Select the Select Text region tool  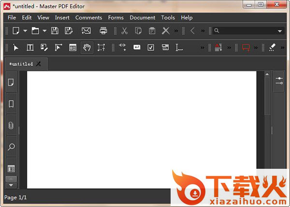point(101,47)
